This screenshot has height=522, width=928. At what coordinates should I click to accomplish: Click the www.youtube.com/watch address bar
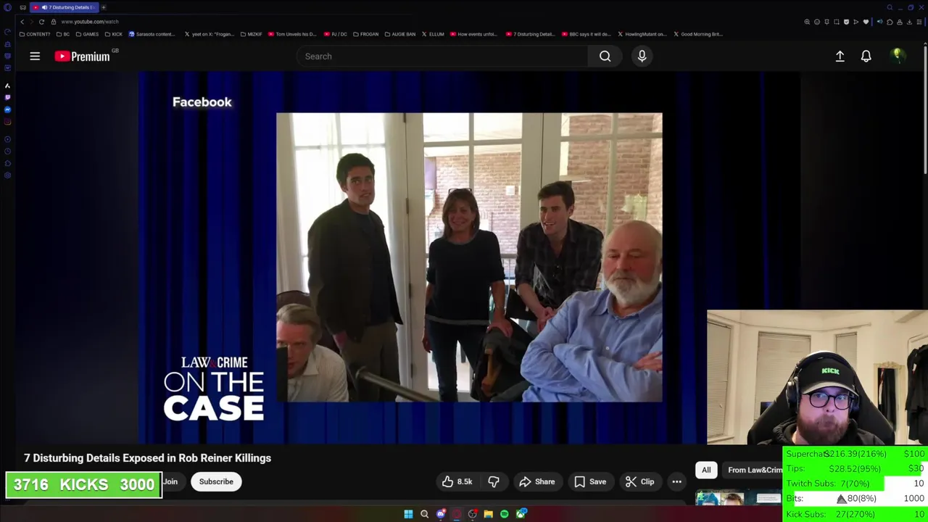(x=90, y=22)
